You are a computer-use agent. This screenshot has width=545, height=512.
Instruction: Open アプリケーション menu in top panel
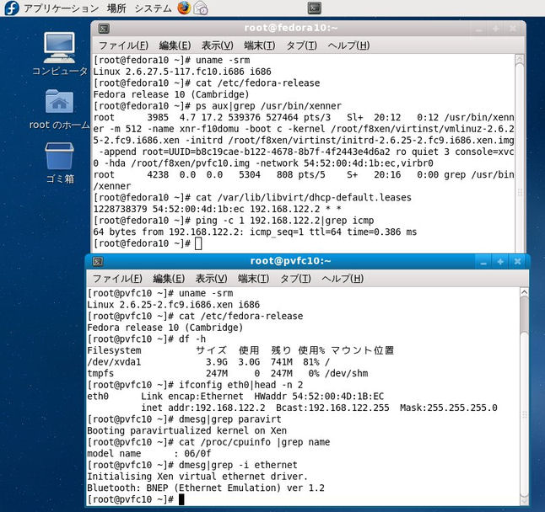(x=62, y=8)
